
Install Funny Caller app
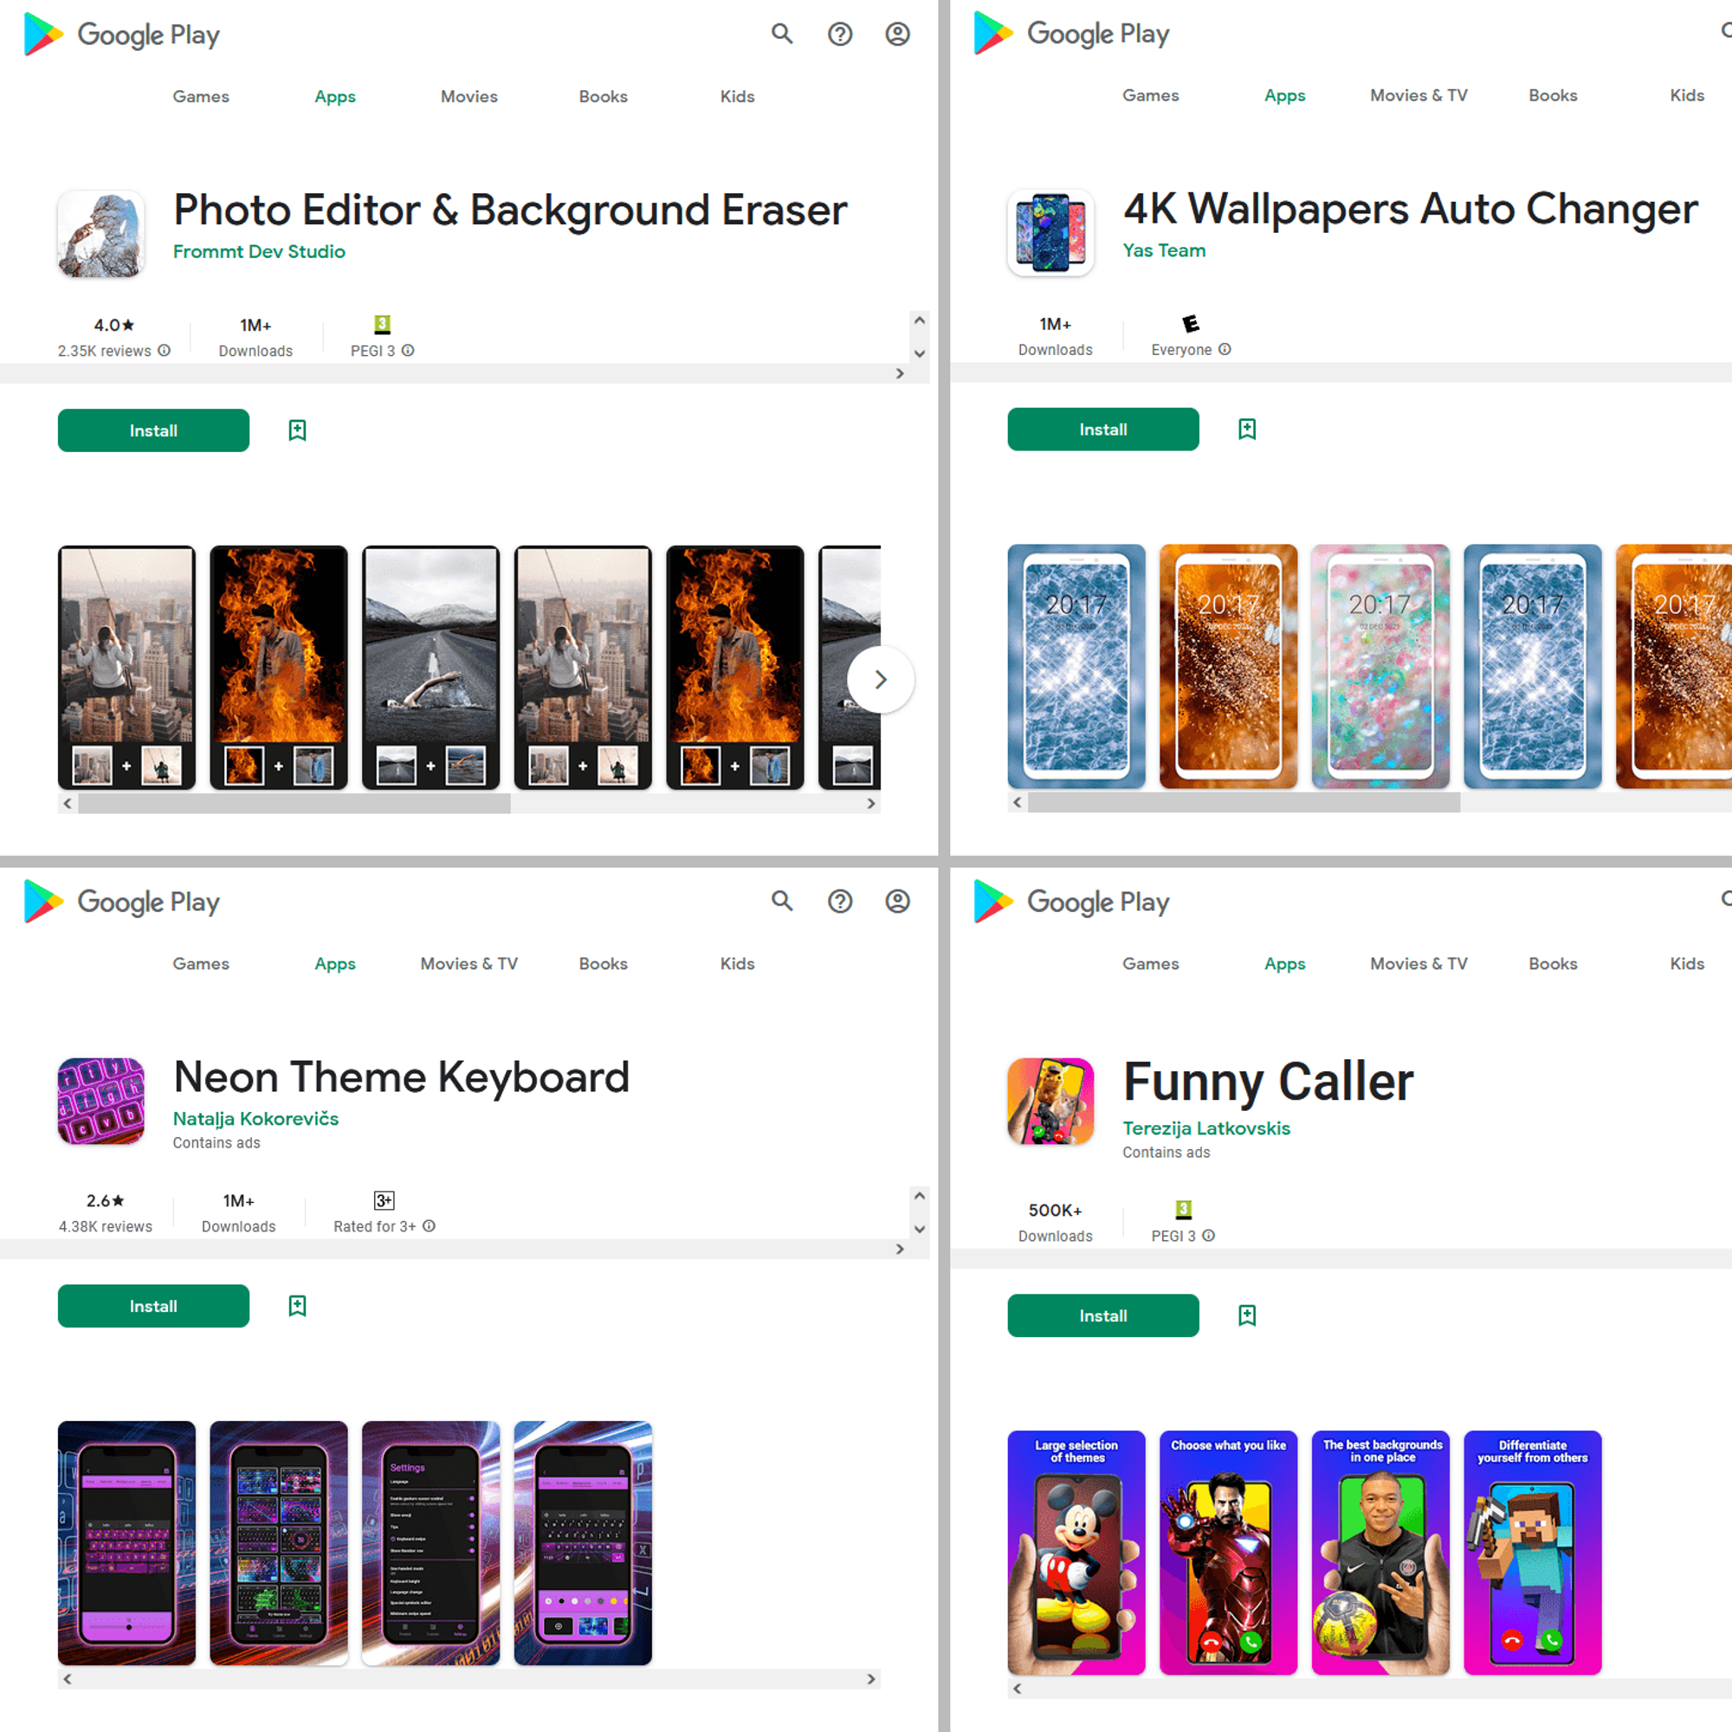click(1102, 1315)
